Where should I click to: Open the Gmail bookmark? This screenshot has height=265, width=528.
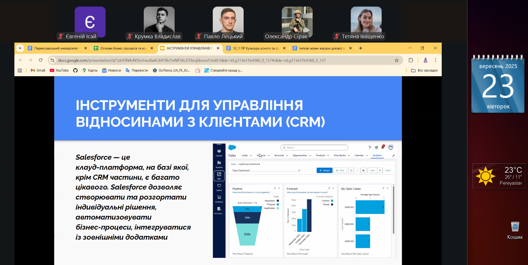tap(38, 70)
